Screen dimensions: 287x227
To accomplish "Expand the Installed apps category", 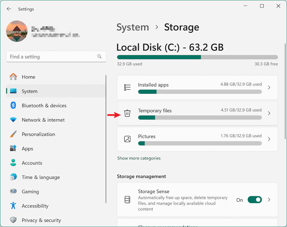I will (x=269, y=87).
